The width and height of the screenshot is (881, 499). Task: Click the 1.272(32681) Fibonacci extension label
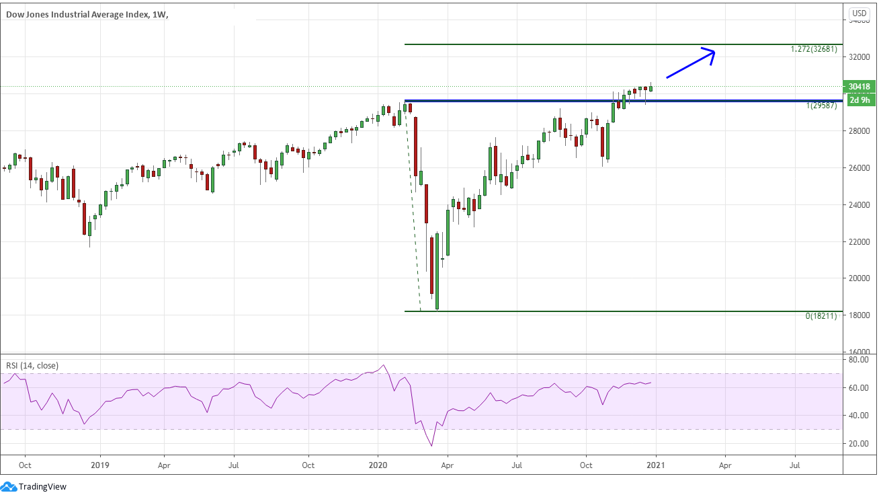(x=814, y=49)
